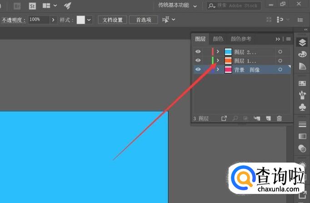This screenshot has height=203, width=310.
Task: Click the 搜索 Adobe Stock search field
Action: pyautogui.click(x=234, y=6)
